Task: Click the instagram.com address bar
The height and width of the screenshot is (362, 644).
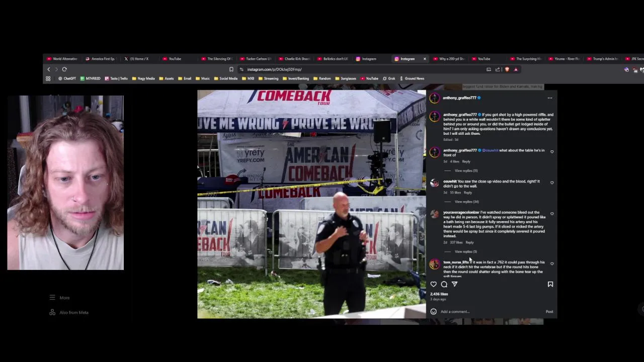Action: pyautogui.click(x=362, y=69)
